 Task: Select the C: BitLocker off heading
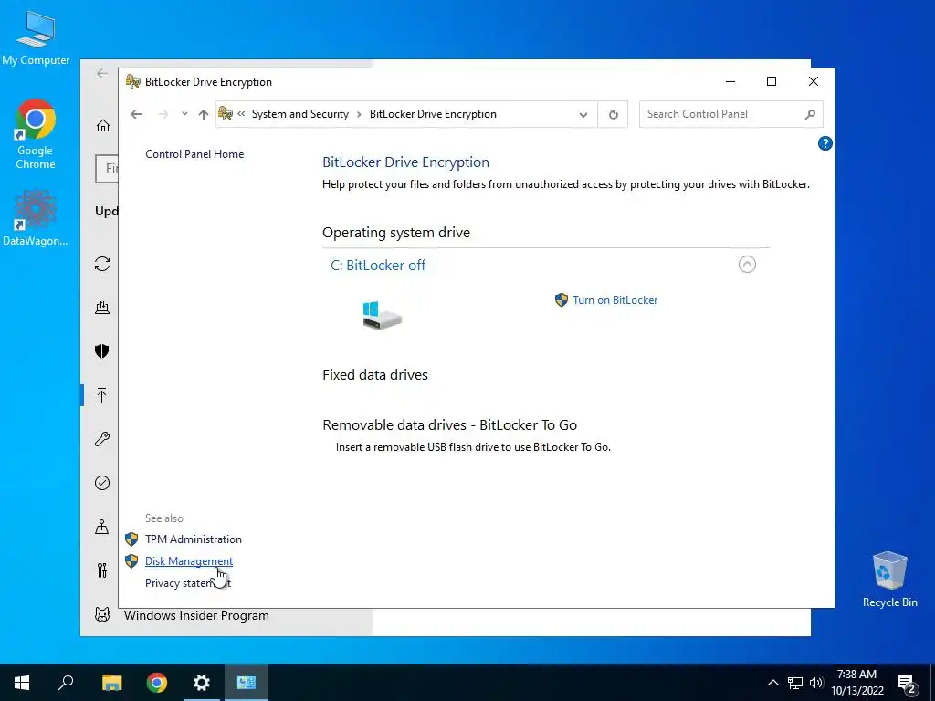[378, 266]
